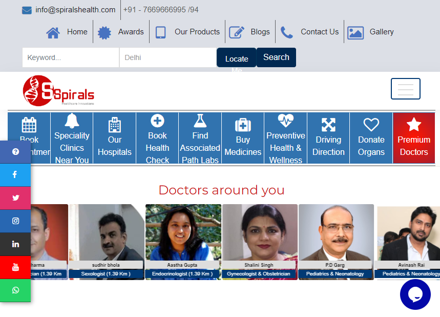Open the LinkedIn sidebar icon
This screenshot has height=317, width=440.
click(15, 244)
